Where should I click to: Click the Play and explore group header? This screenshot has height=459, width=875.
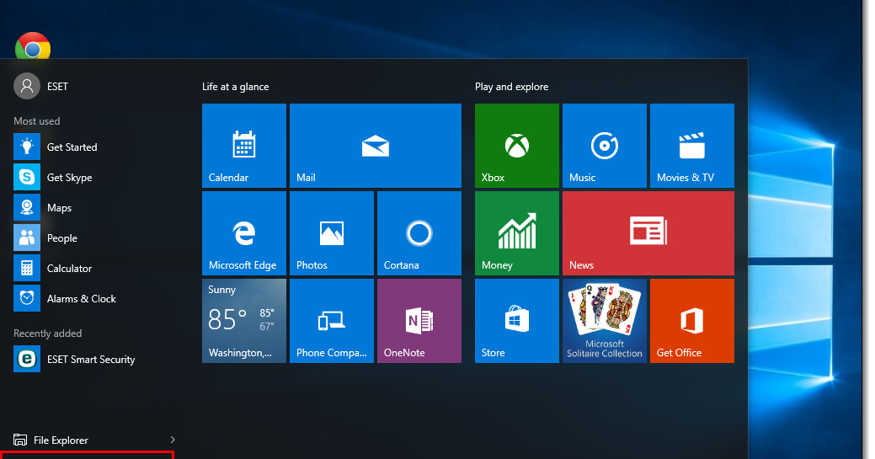click(512, 87)
